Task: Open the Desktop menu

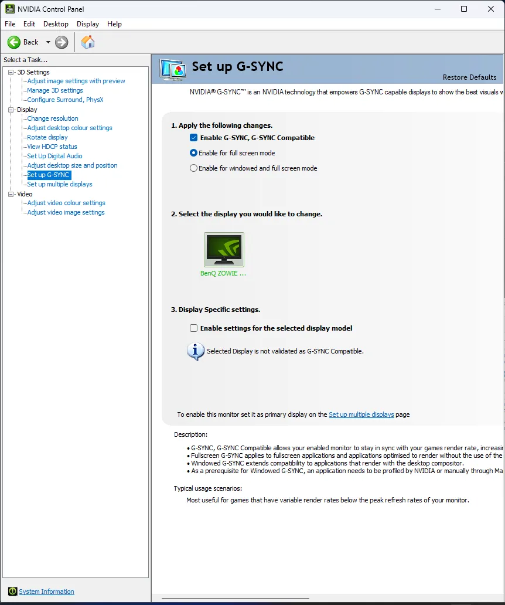Action: [56, 24]
